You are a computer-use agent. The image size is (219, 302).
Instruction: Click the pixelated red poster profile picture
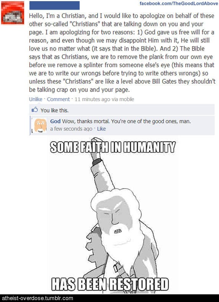tap(13, 13)
